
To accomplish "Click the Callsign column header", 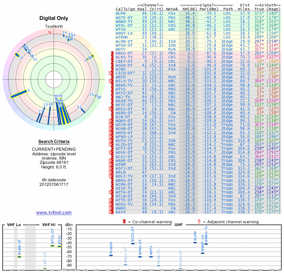I will tap(125, 9).
